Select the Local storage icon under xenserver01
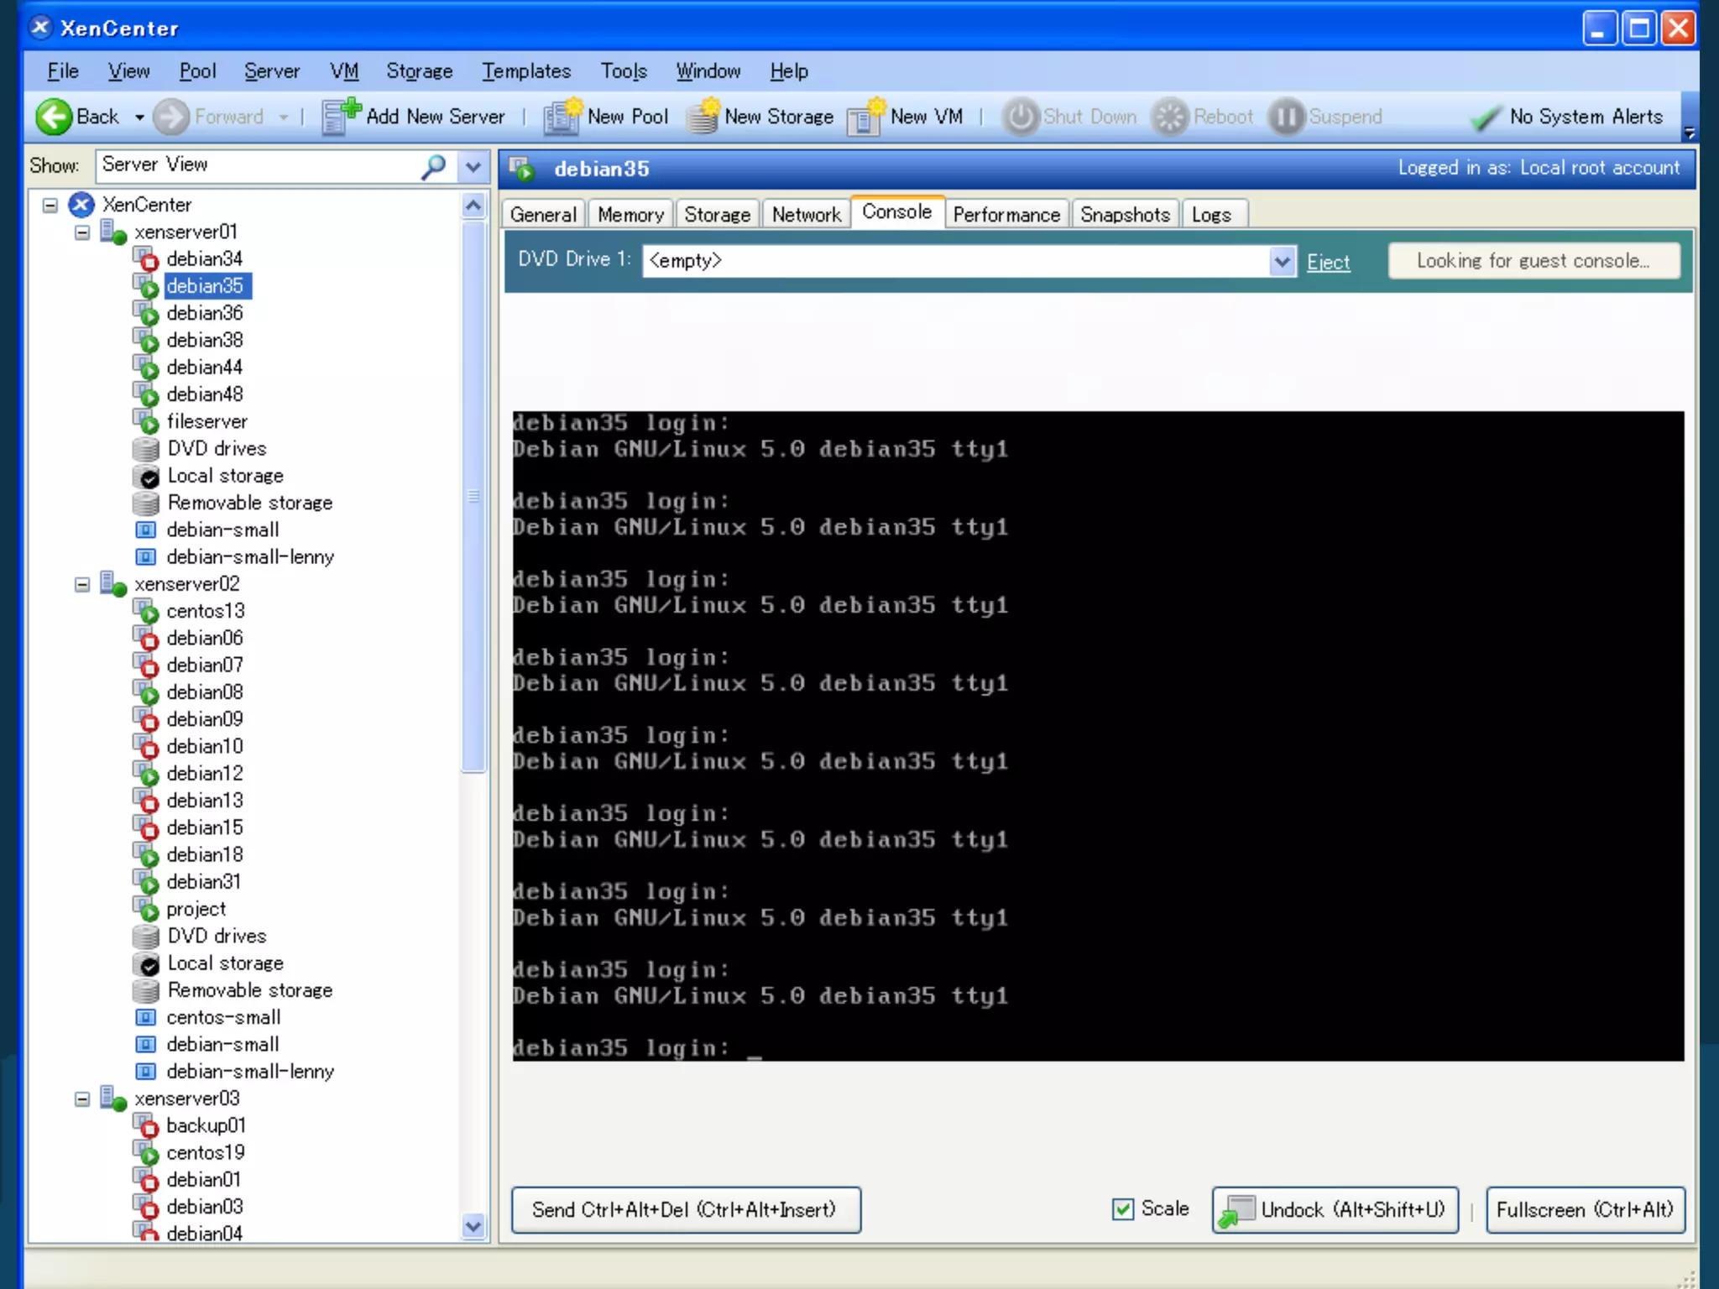Image resolution: width=1719 pixels, height=1289 pixels. tap(147, 476)
